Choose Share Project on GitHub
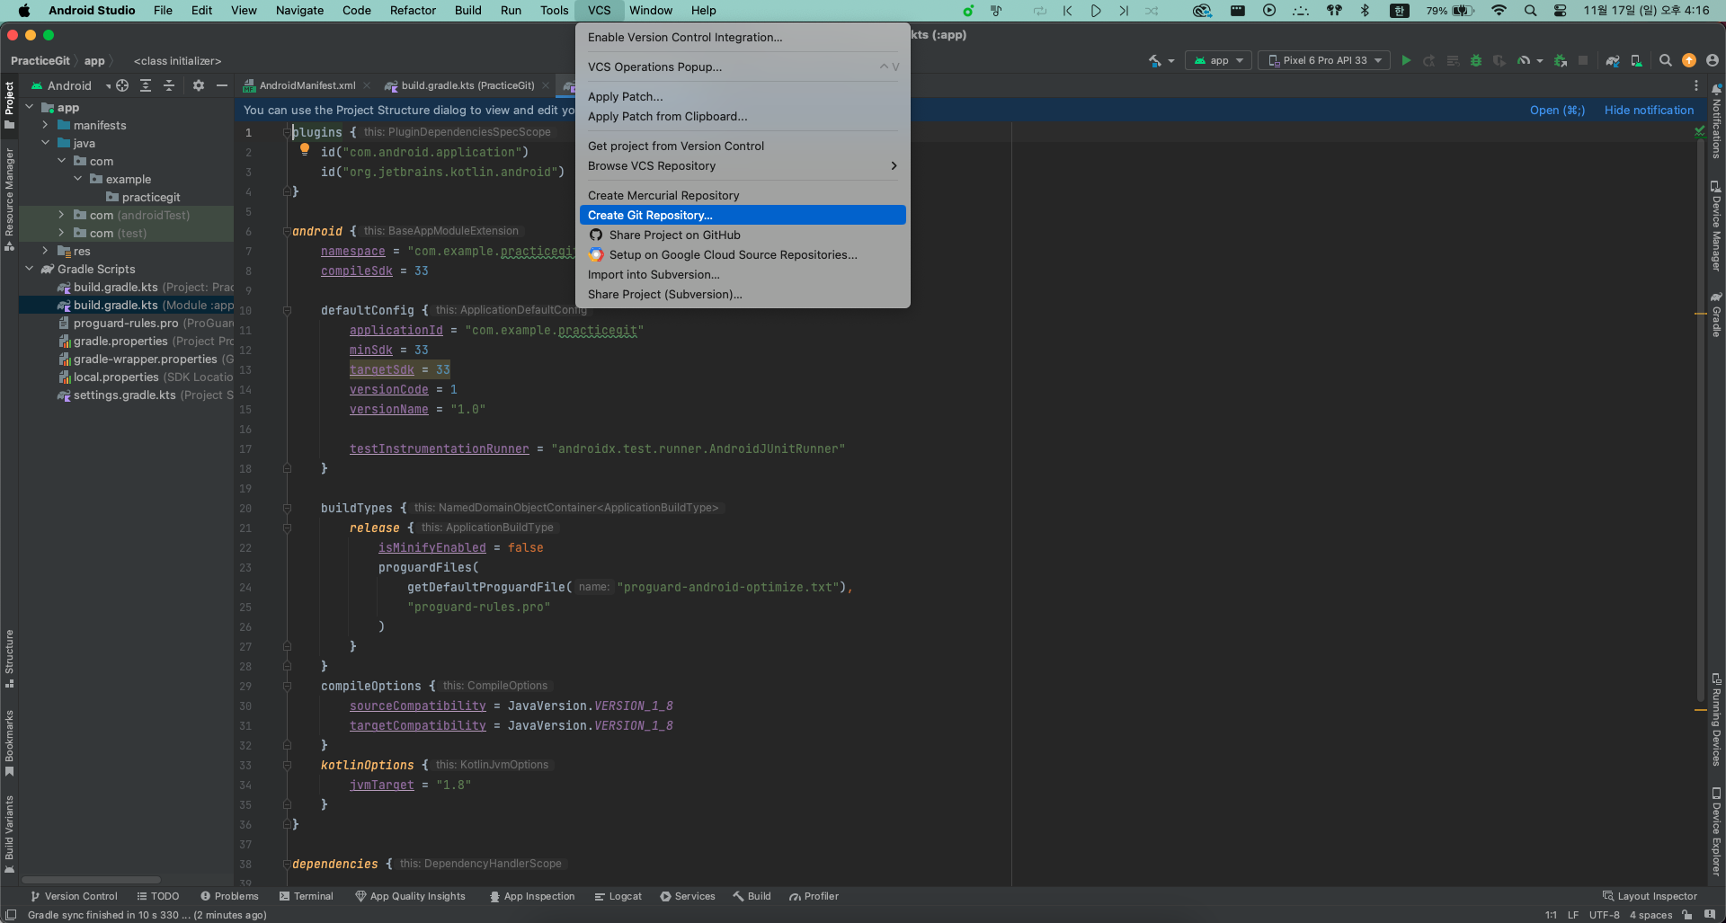The image size is (1726, 923). tap(674, 235)
